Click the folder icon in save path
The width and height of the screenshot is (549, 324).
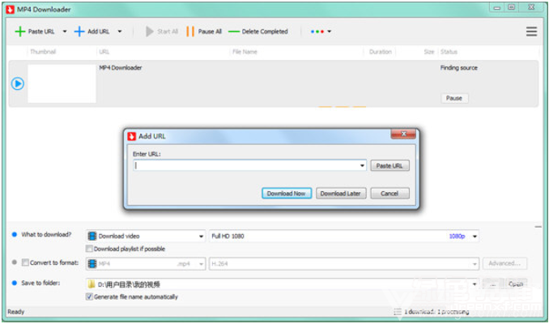click(x=91, y=284)
